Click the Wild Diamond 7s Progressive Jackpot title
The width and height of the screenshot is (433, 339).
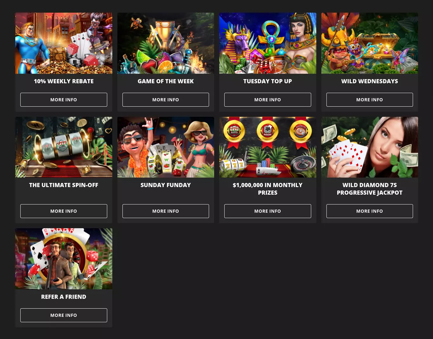(x=370, y=189)
